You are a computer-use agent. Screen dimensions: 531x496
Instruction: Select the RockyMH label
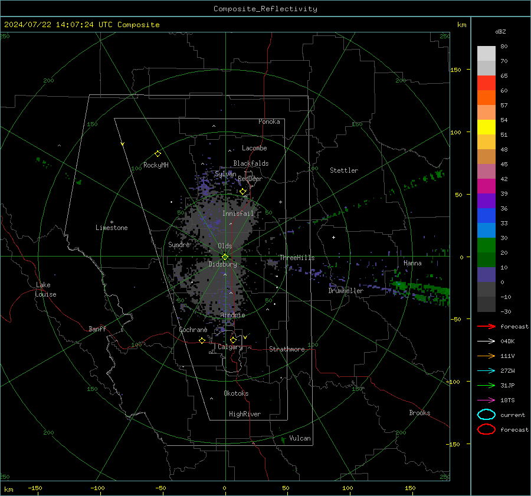pyautogui.click(x=156, y=165)
